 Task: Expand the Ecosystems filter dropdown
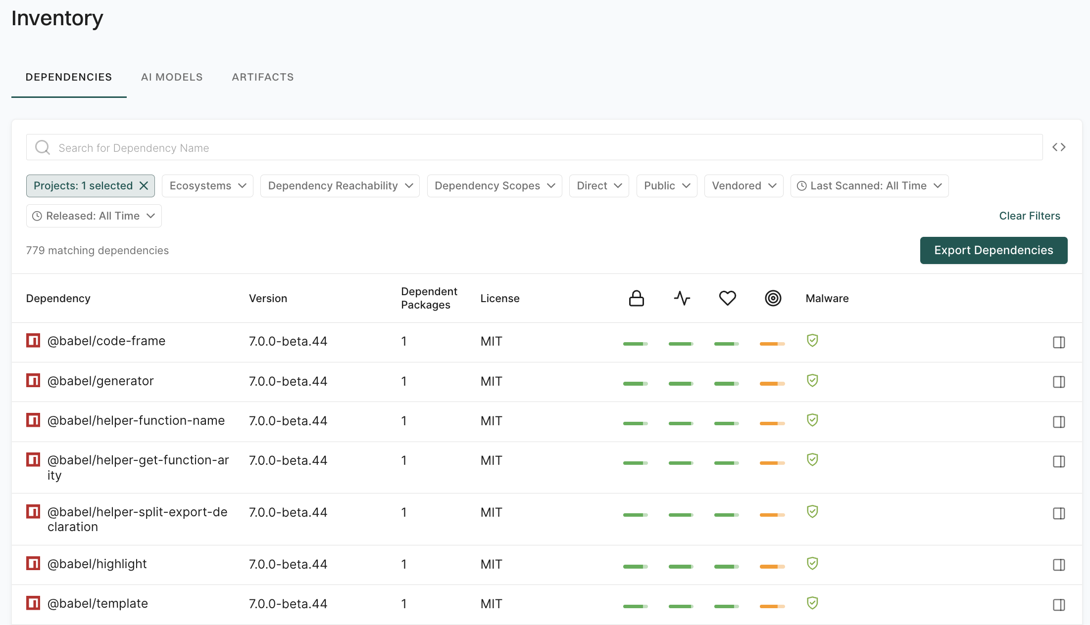(207, 186)
